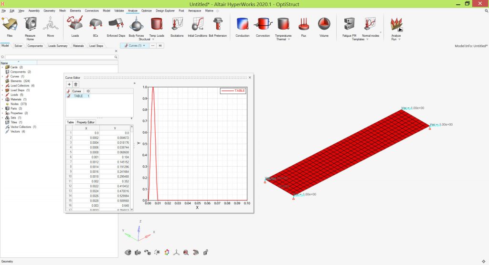The width and height of the screenshot is (489, 265).
Task: Select the Conduction thermal tool
Action: pyautogui.click(x=242, y=25)
